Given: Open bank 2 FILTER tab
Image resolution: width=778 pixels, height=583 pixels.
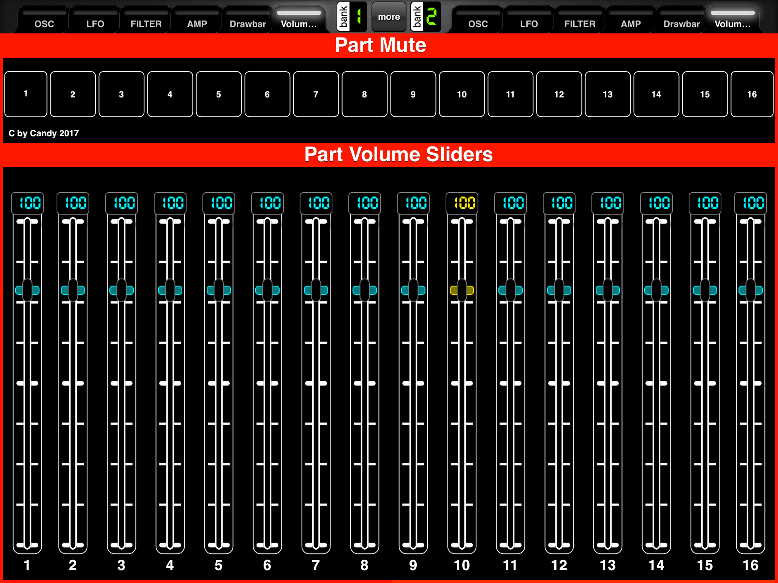Looking at the screenshot, I should click(x=580, y=20).
